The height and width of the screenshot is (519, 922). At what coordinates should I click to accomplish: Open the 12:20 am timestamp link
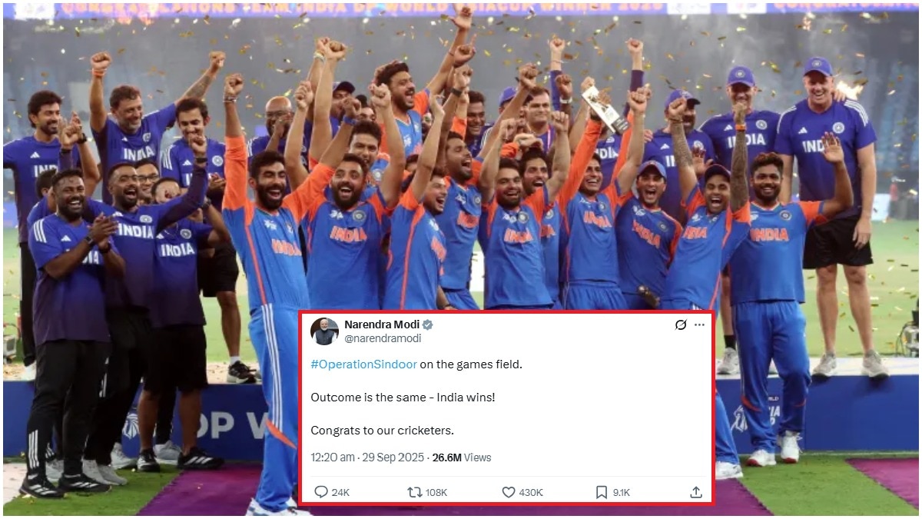click(x=332, y=457)
